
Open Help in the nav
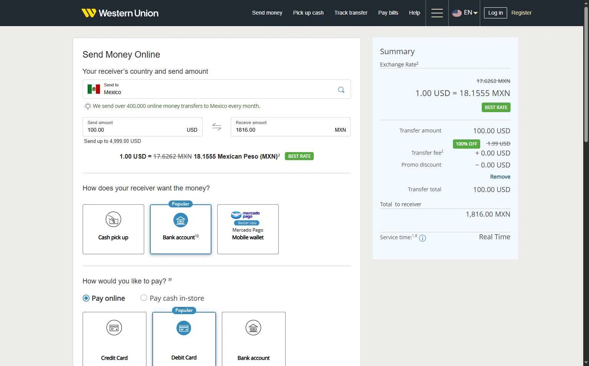[414, 13]
